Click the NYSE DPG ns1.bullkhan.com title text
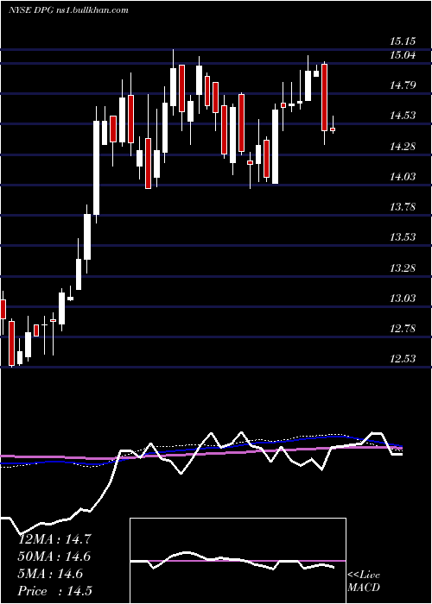The image size is (432, 604). [68, 10]
